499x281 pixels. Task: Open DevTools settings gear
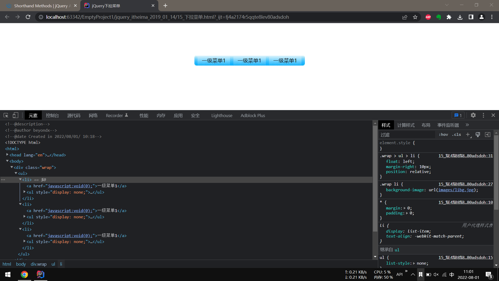pyautogui.click(x=473, y=115)
